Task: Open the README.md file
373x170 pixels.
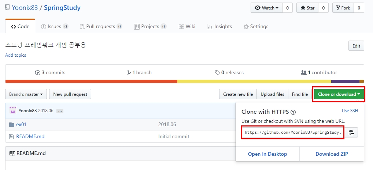Action: (x=30, y=136)
